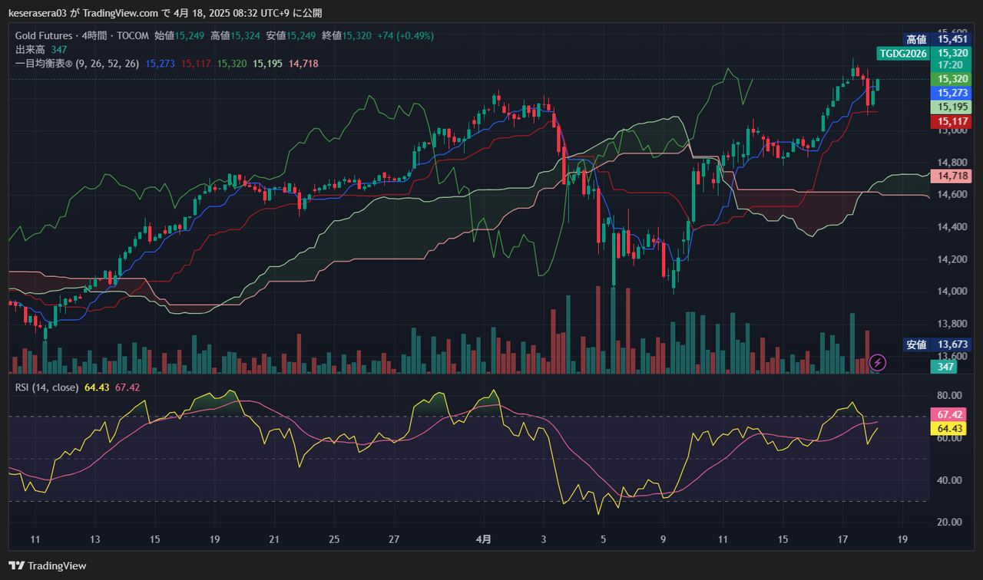Viewport: 983px width, 580px height.
Task: Select the RSI (14, close) indicator label
Action: click(x=47, y=387)
